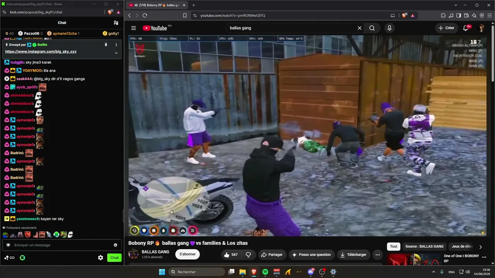Screen dimensions: 495x278
Task: Open Windows Start menu
Action: point(162,272)
